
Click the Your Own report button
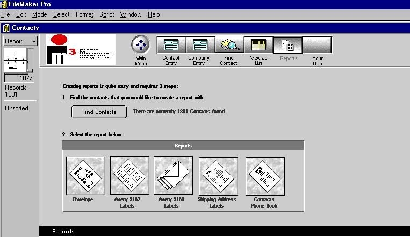pos(317,45)
